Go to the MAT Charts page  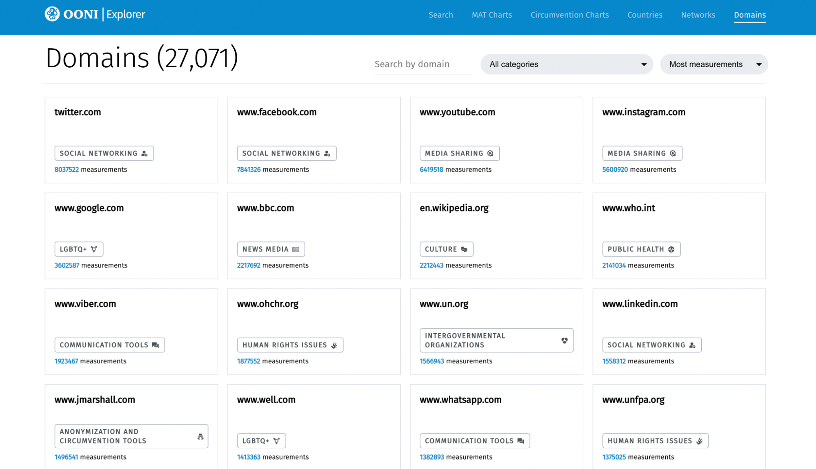[491, 15]
